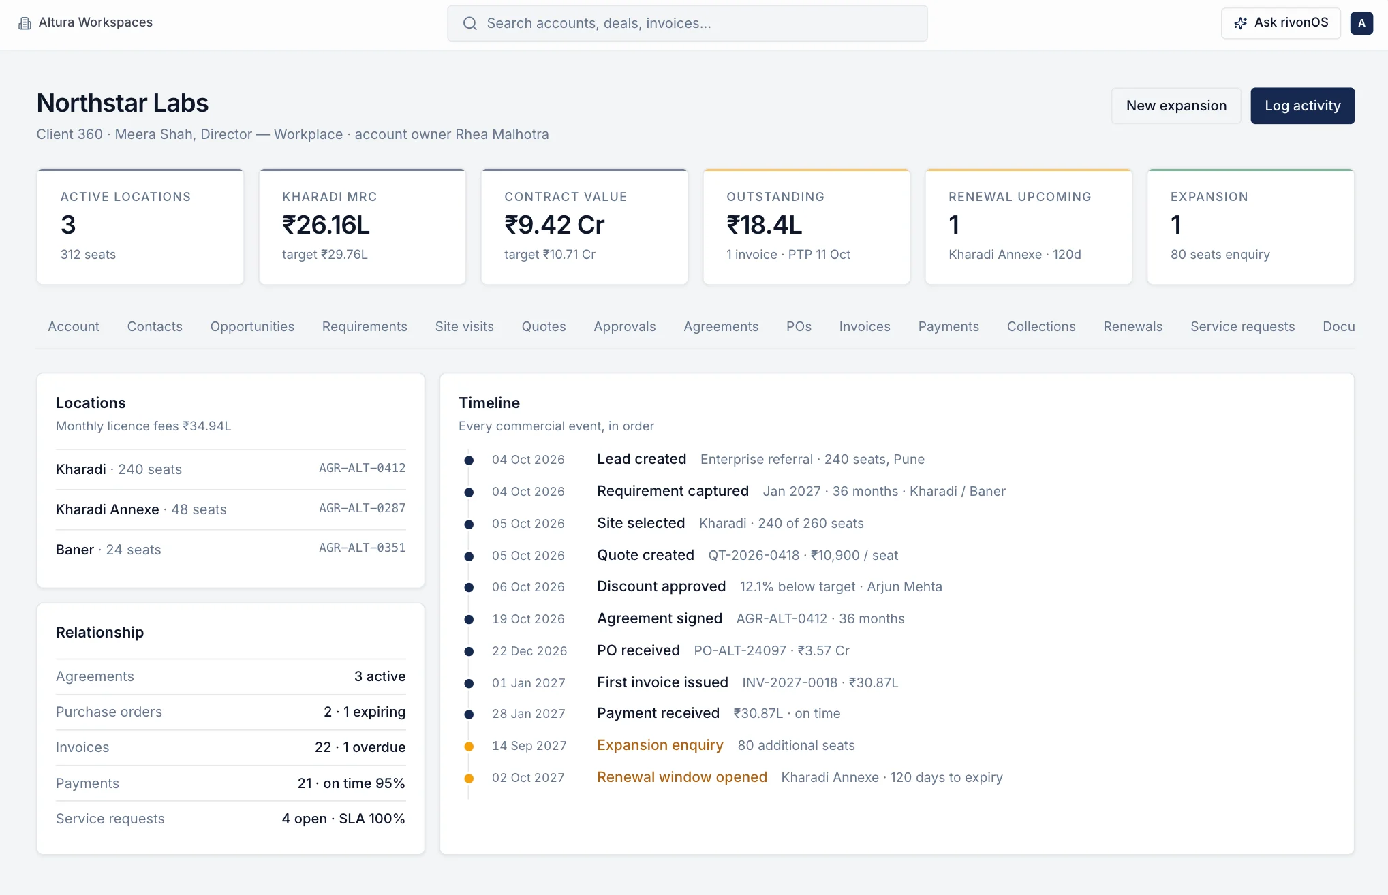Click the Renewal window opened orange dot
This screenshot has height=895, width=1388.
click(469, 779)
